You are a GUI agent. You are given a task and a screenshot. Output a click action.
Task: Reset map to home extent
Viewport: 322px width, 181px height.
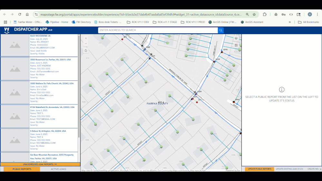click(x=86, y=51)
